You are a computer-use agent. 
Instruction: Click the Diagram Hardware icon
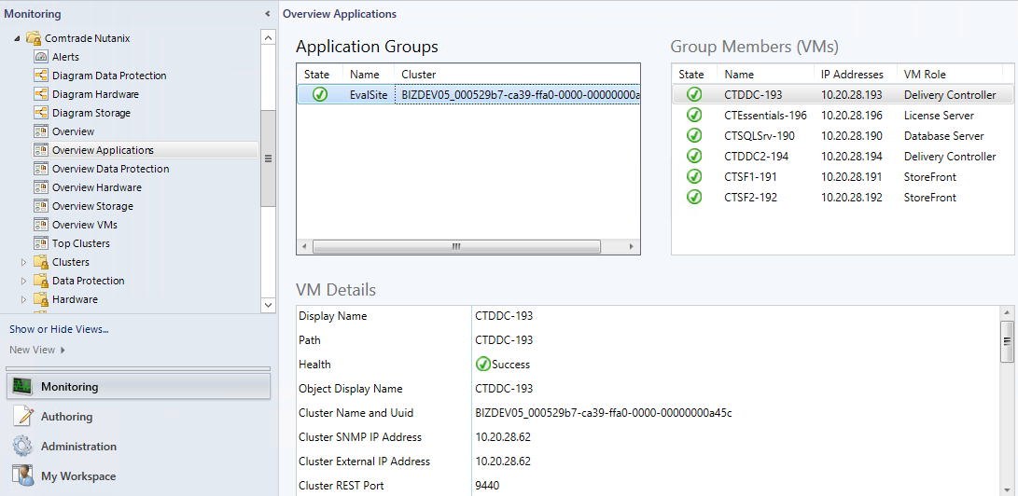tap(41, 95)
